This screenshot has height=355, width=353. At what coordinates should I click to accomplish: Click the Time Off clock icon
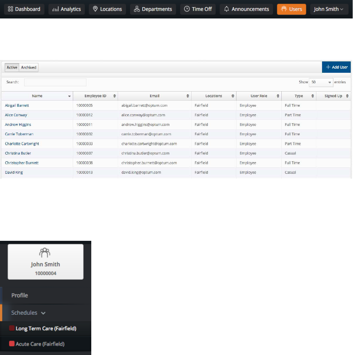[x=187, y=9]
